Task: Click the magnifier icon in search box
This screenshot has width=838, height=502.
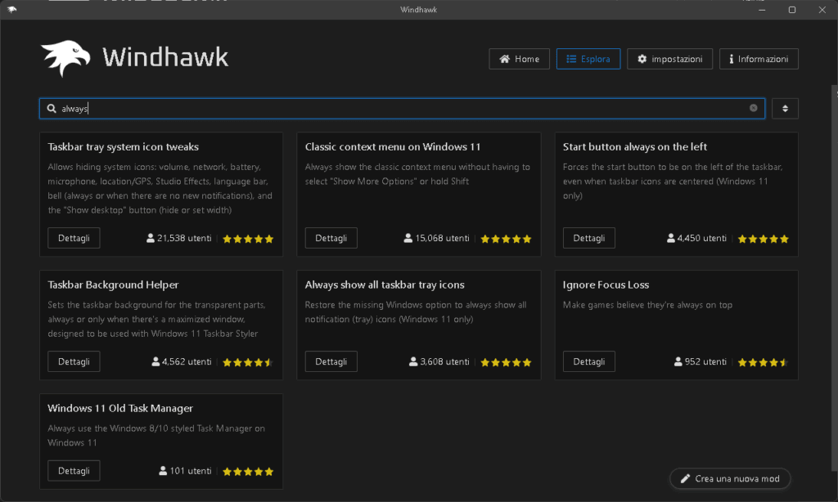Action: point(52,109)
